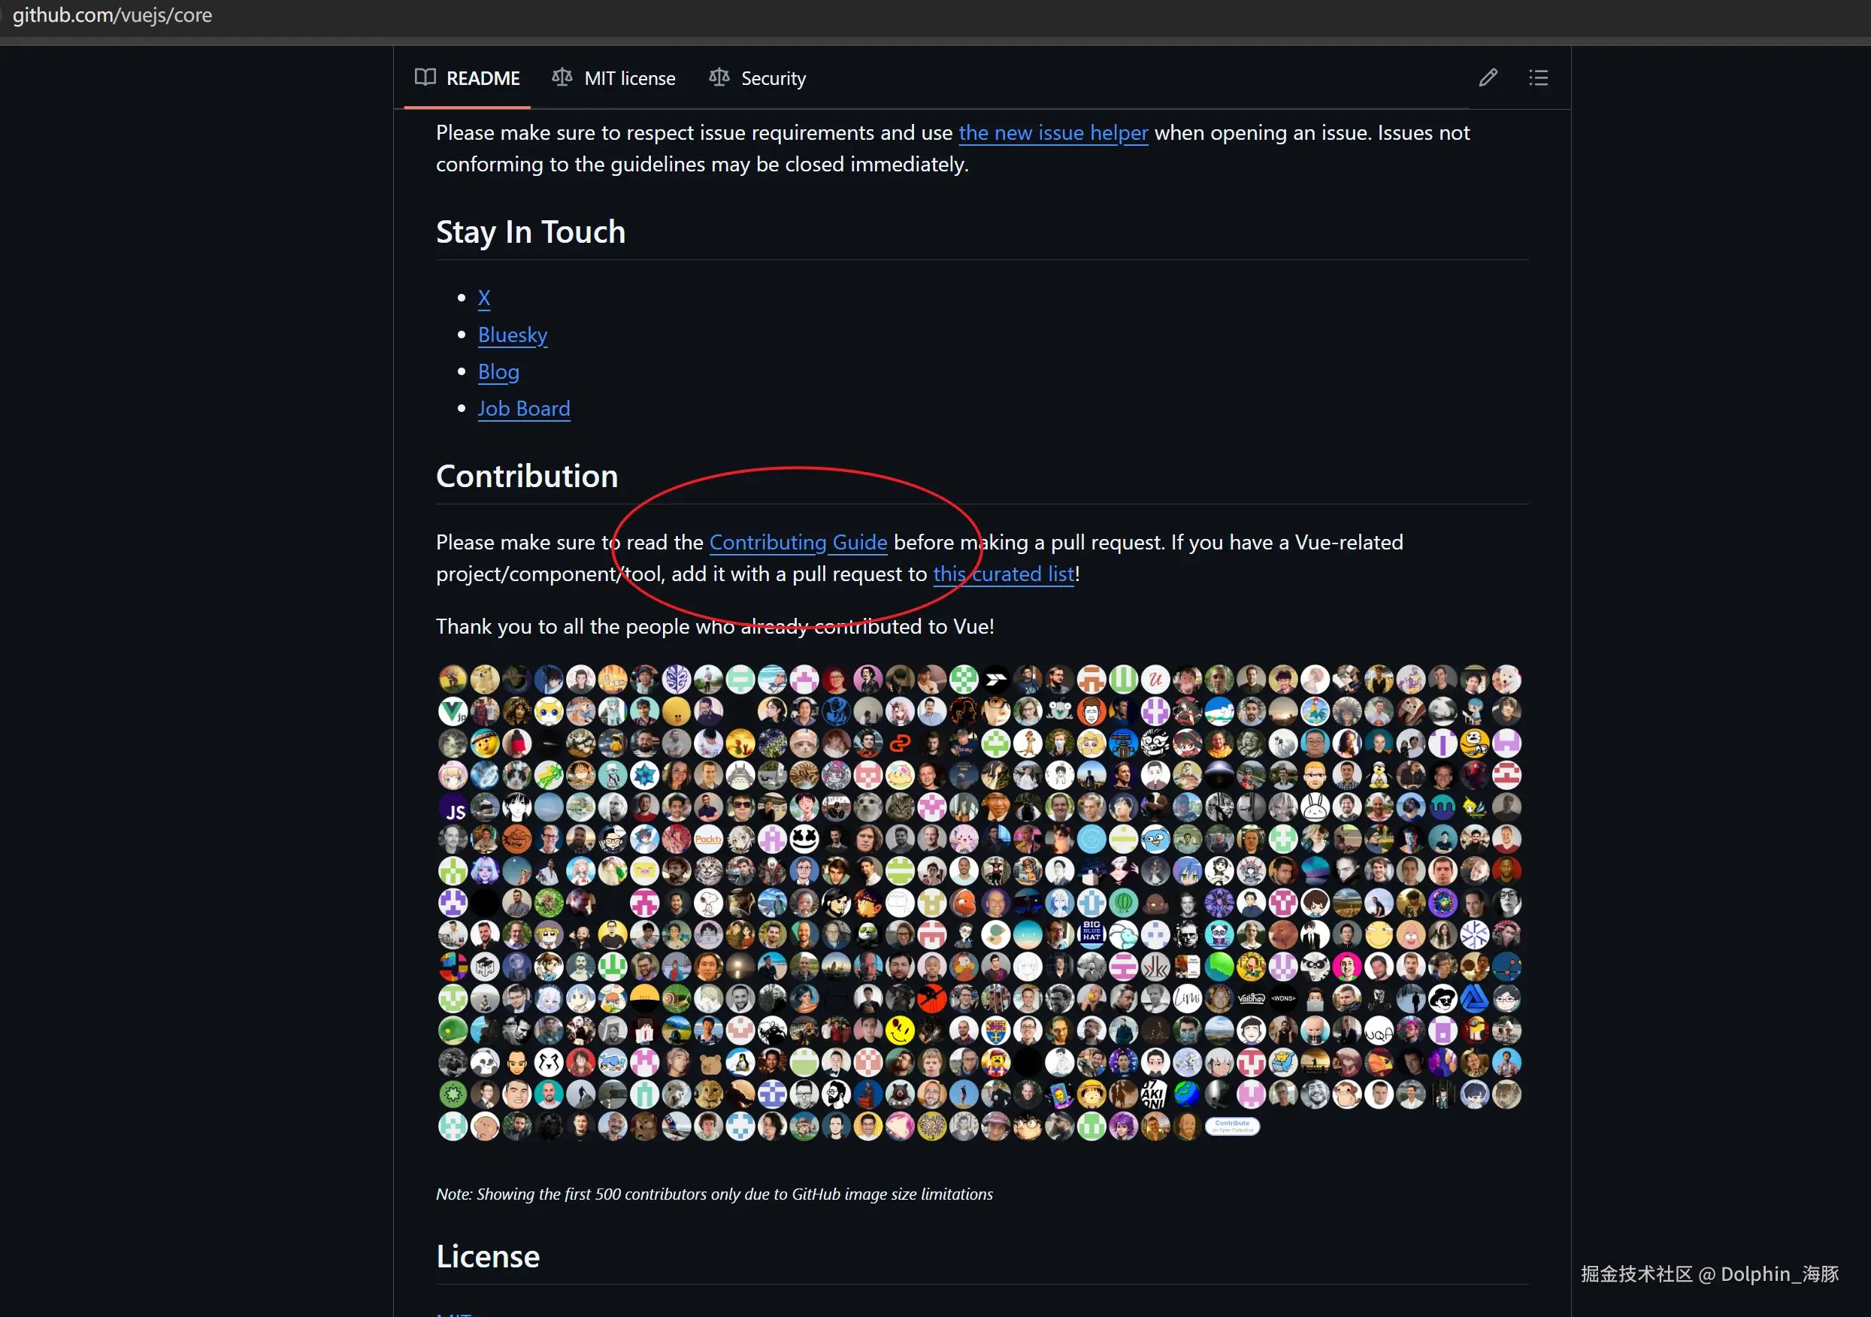The height and width of the screenshot is (1317, 1871).
Task: Click the Bluesky link under Stay In Touch
Action: tap(512, 335)
